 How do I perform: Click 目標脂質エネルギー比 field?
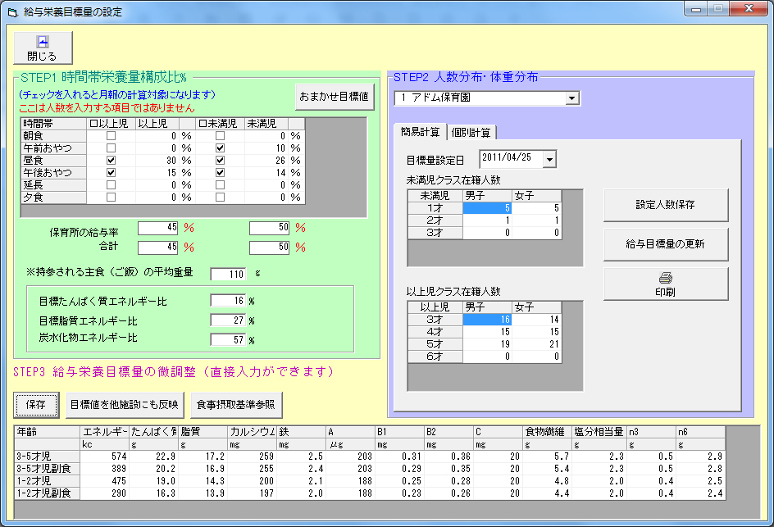228,320
